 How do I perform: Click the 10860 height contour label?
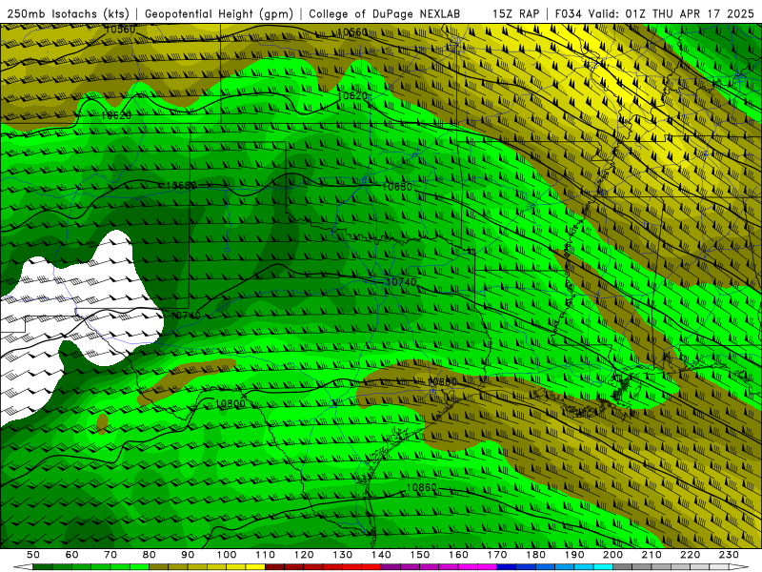(421, 487)
